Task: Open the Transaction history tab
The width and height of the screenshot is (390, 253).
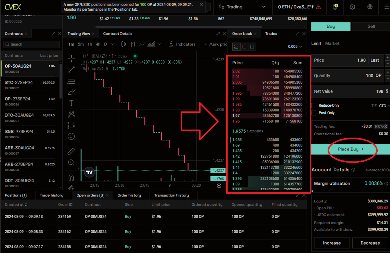Action: [171, 195]
